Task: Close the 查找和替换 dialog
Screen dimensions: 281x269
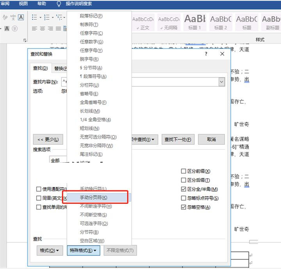Action: pyautogui.click(x=222, y=54)
